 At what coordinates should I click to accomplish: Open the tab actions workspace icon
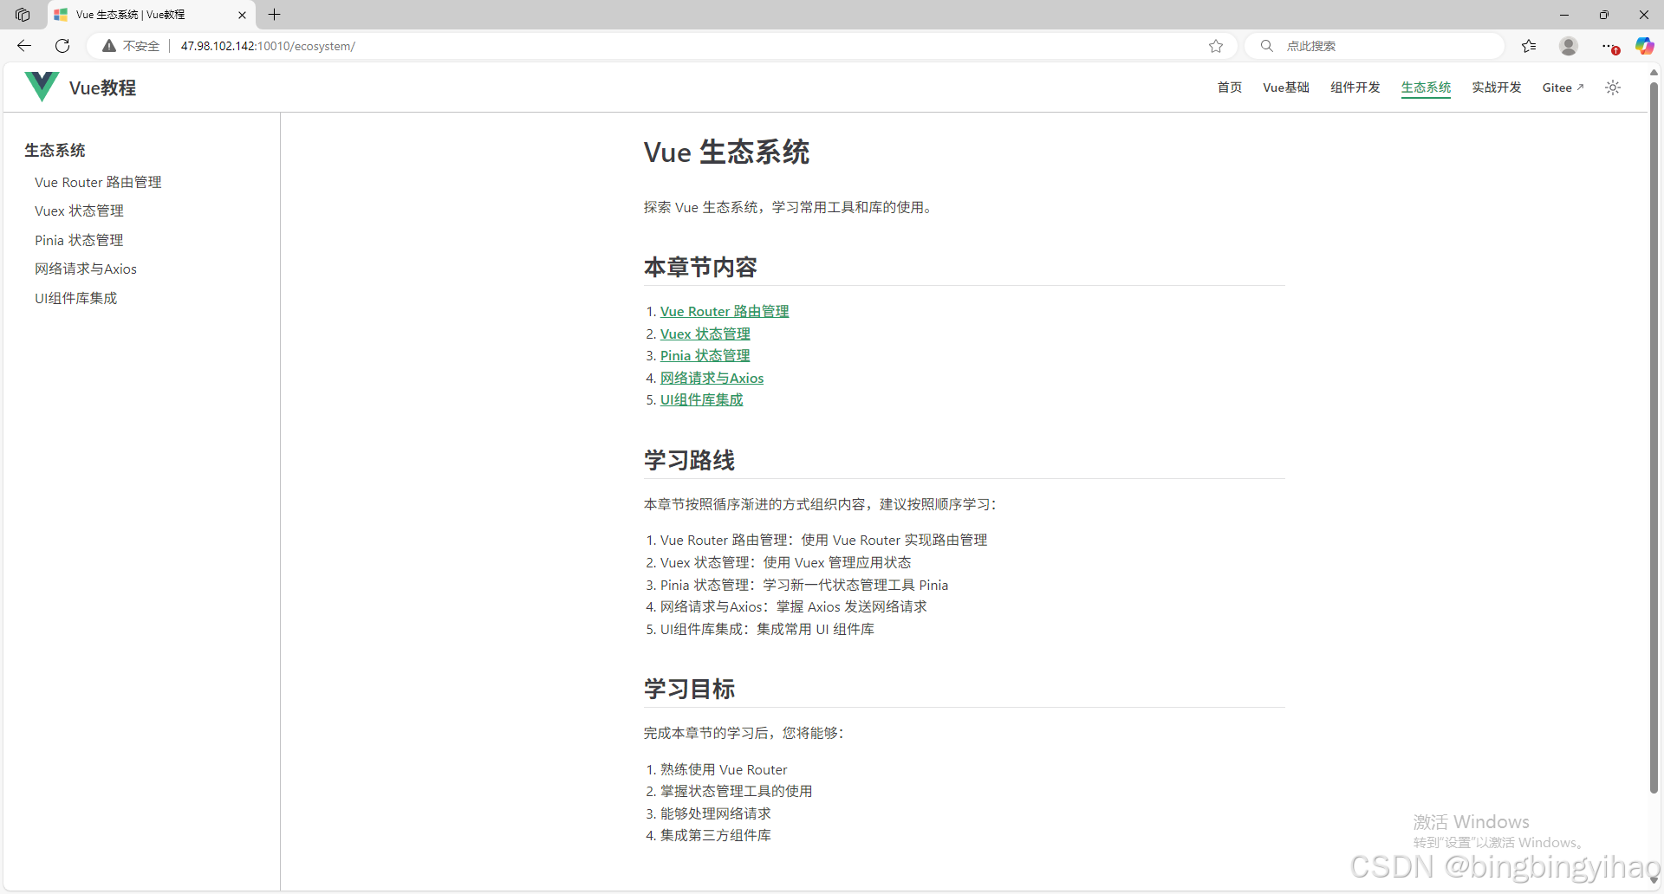[23, 15]
